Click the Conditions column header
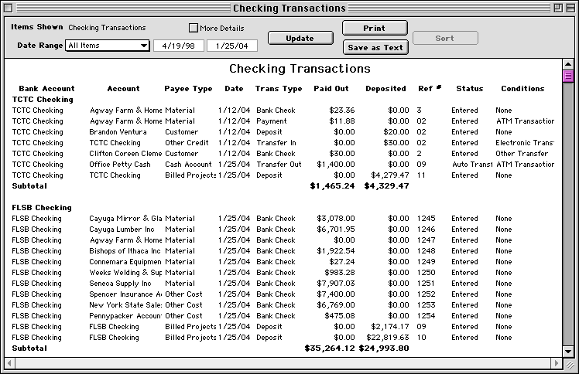The width and height of the screenshot is (579, 374). coord(522,89)
